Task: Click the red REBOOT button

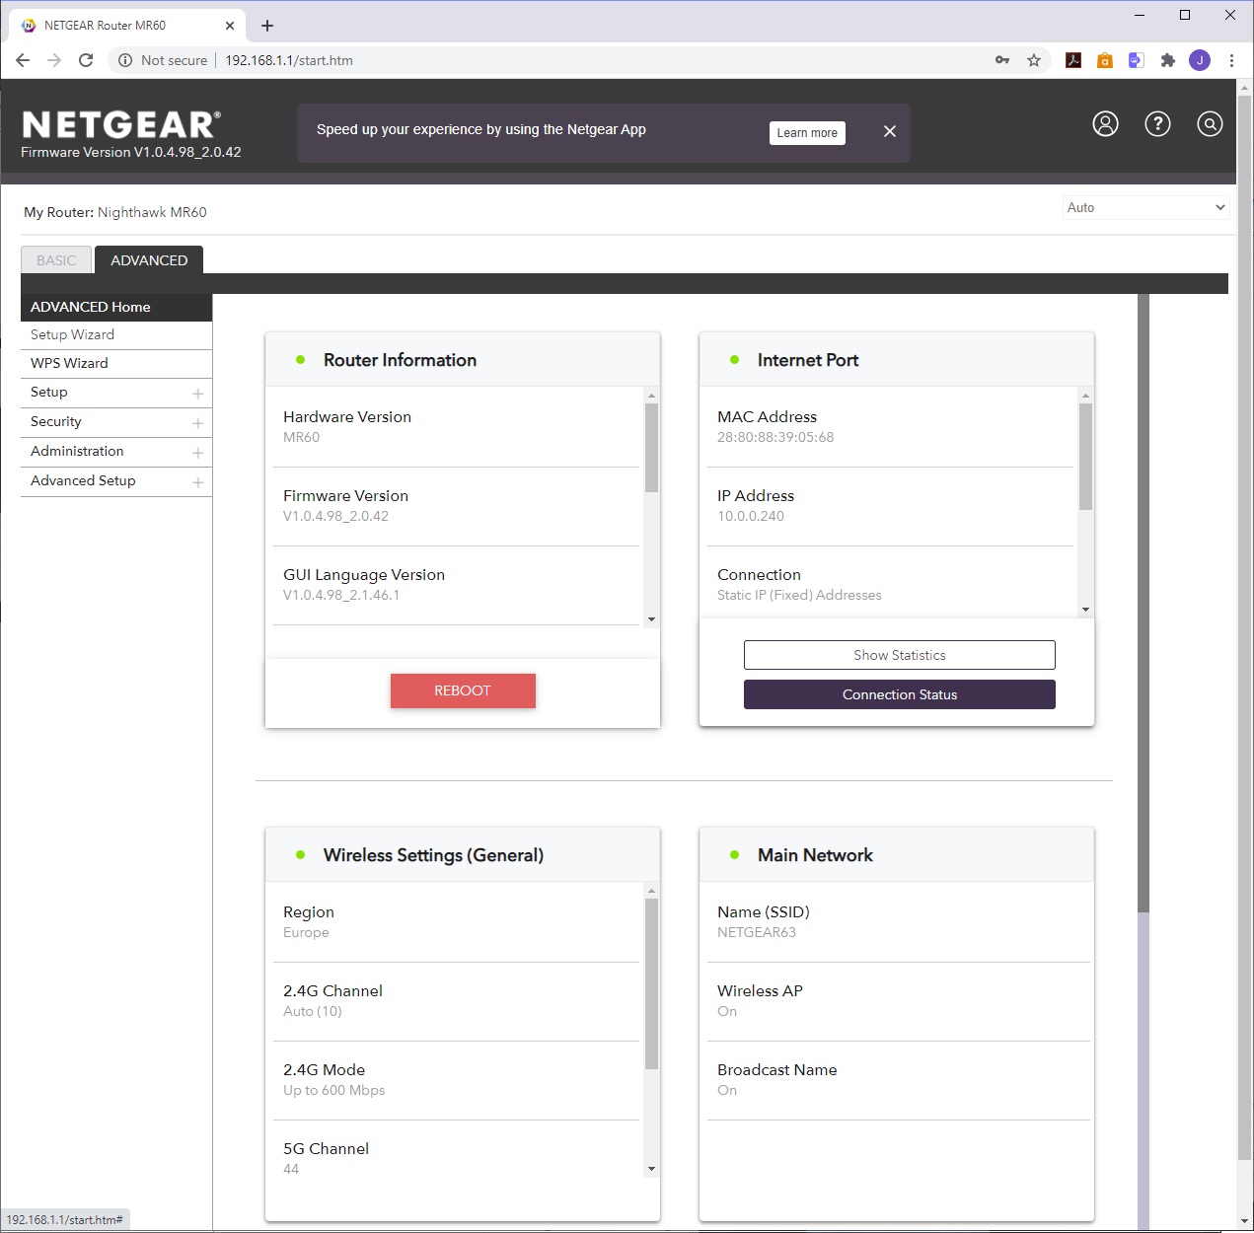Action: click(463, 690)
